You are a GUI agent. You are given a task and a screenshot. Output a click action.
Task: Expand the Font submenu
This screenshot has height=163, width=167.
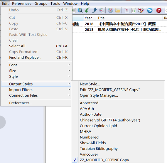click(36, 65)
